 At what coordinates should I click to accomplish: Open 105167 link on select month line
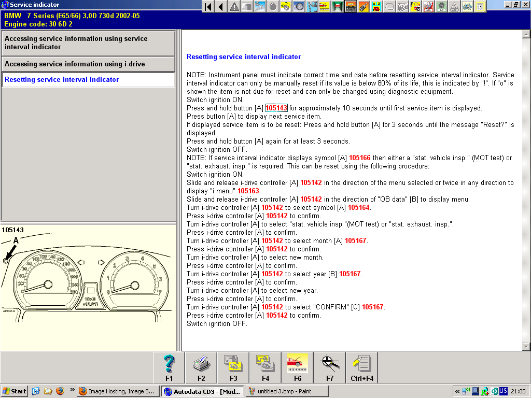(356, 240)
